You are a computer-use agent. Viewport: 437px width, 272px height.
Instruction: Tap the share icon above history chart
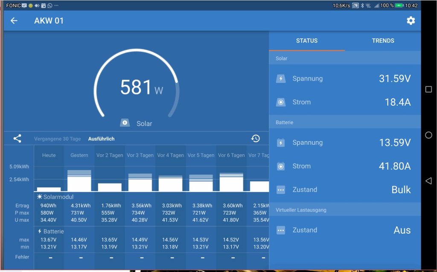click(x=17, y=138)
